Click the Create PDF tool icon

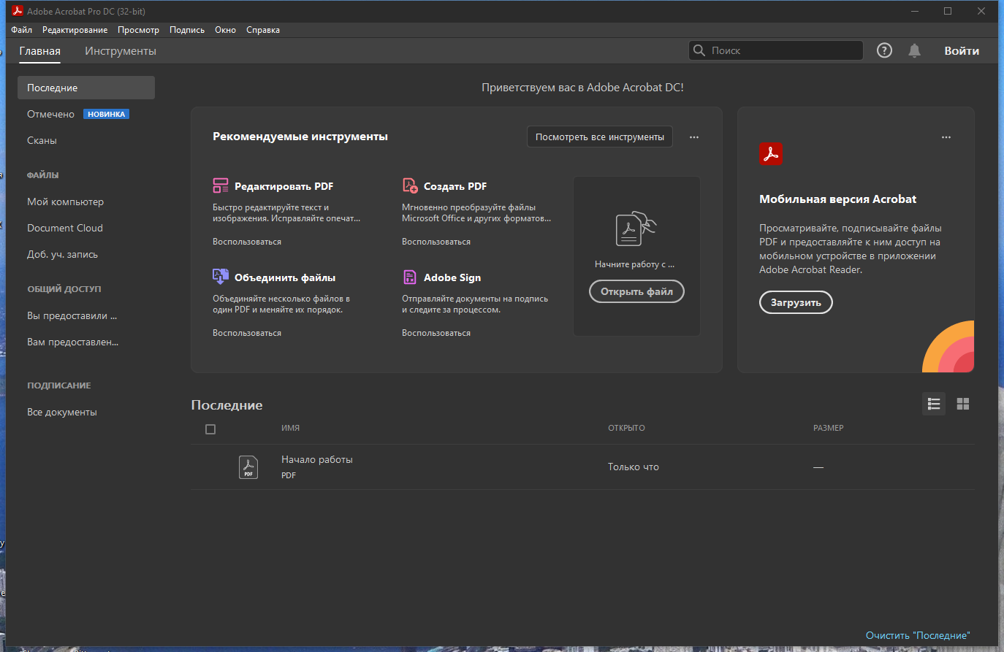pyautogui.click(x=410, y=185)
